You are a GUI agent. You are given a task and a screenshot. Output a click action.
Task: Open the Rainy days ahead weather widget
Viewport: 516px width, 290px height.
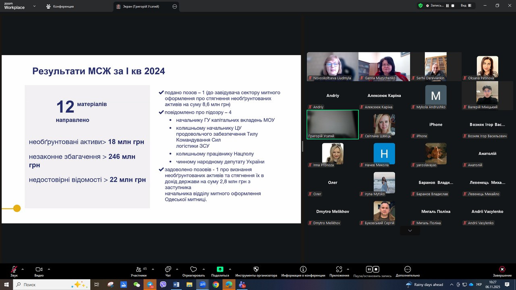click(x=424, y=284)
